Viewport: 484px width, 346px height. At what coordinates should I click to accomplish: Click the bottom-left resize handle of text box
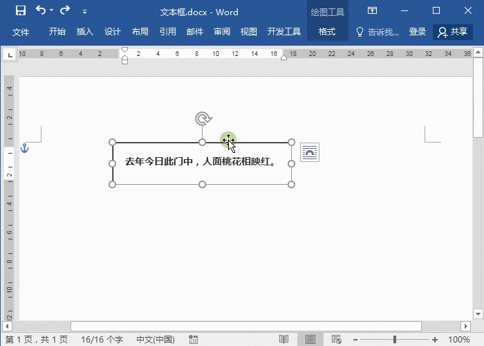(112, 185)
